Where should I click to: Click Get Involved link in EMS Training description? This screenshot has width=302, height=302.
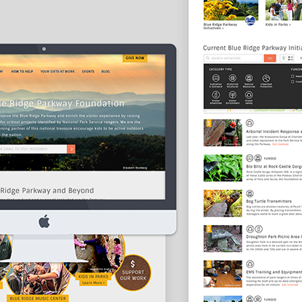(x=290, y=285)
